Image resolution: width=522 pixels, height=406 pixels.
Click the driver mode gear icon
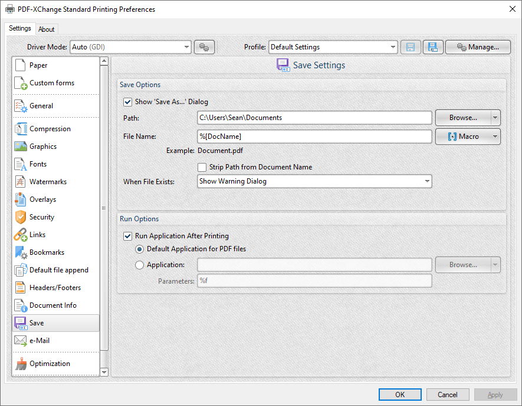(x=204, y=47)
